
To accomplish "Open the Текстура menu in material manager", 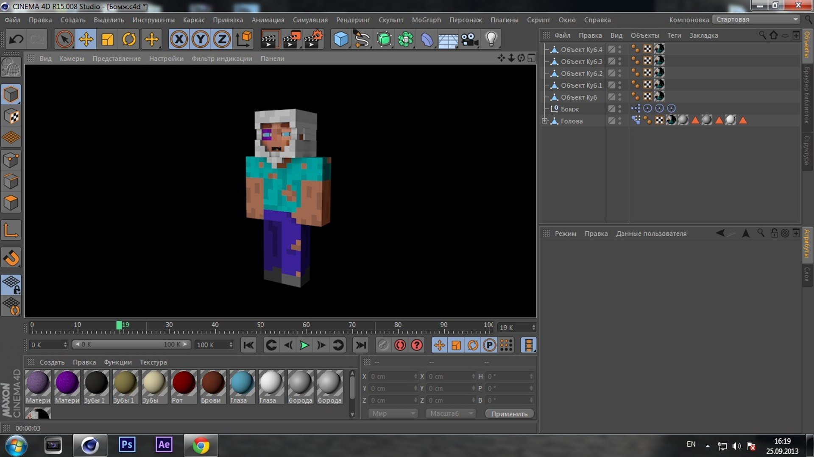I will click(153, 362).
